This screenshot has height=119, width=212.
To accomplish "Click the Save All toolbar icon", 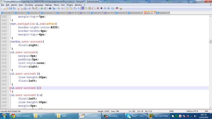I will pos(14,8).
